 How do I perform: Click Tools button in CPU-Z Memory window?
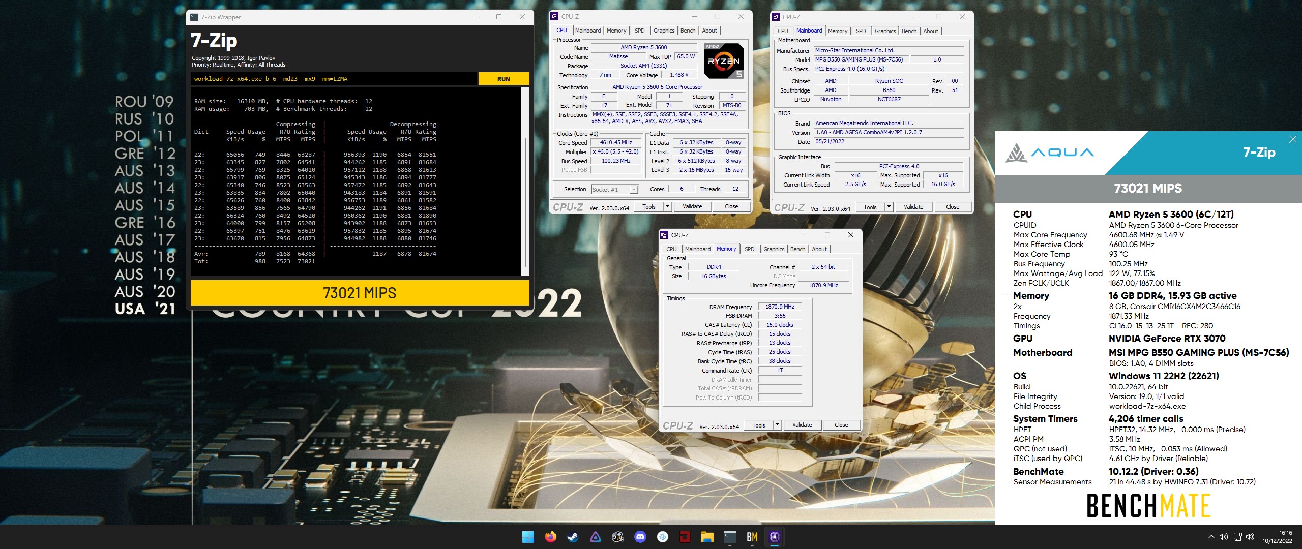[x=759, y=425]
